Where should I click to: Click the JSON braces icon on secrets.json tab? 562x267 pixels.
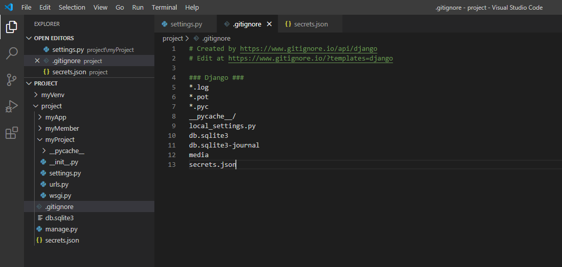[x=288, y=24]
